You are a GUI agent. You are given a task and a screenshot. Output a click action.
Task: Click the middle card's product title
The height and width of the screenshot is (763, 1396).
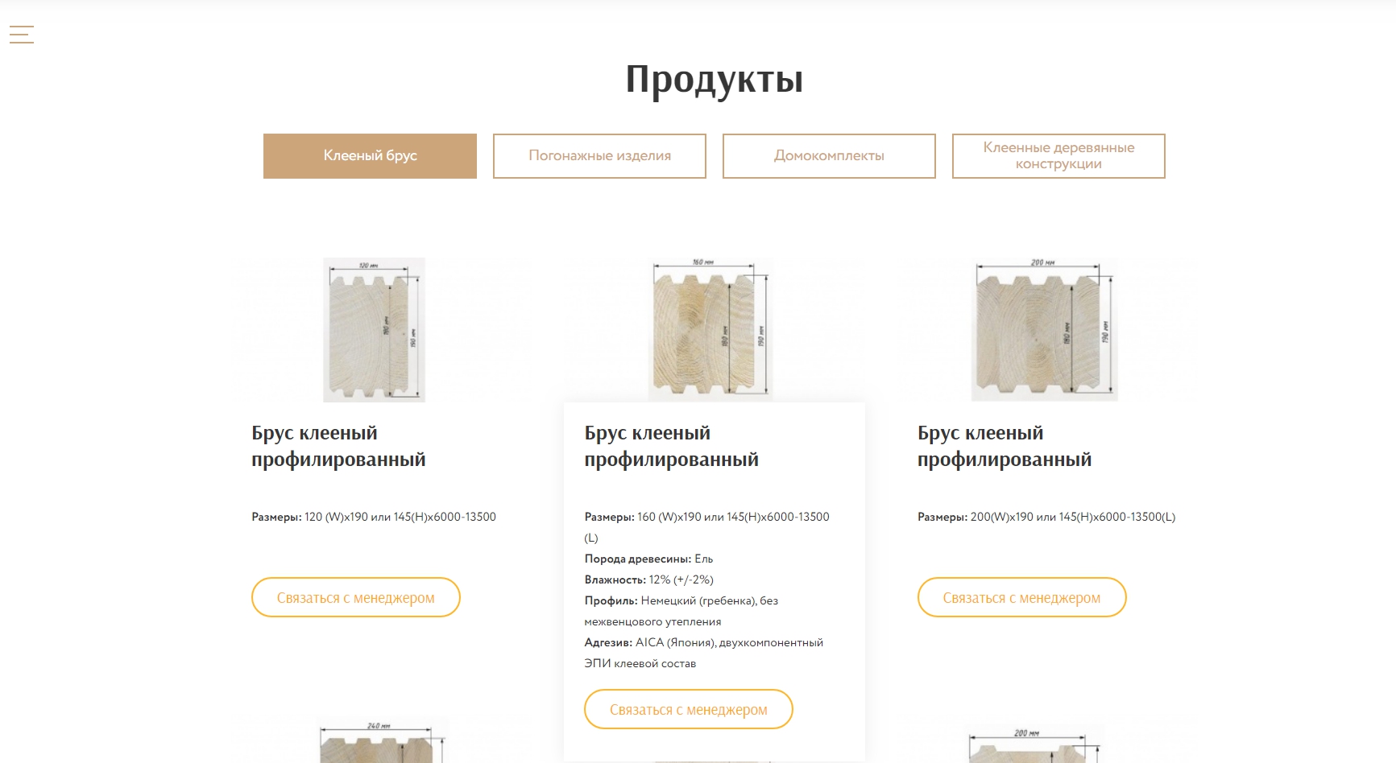[x=671, y=446]
